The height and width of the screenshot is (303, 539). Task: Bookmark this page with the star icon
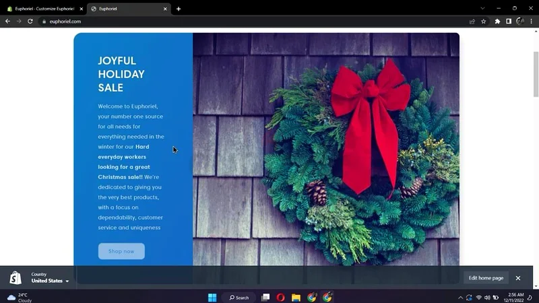484,22
